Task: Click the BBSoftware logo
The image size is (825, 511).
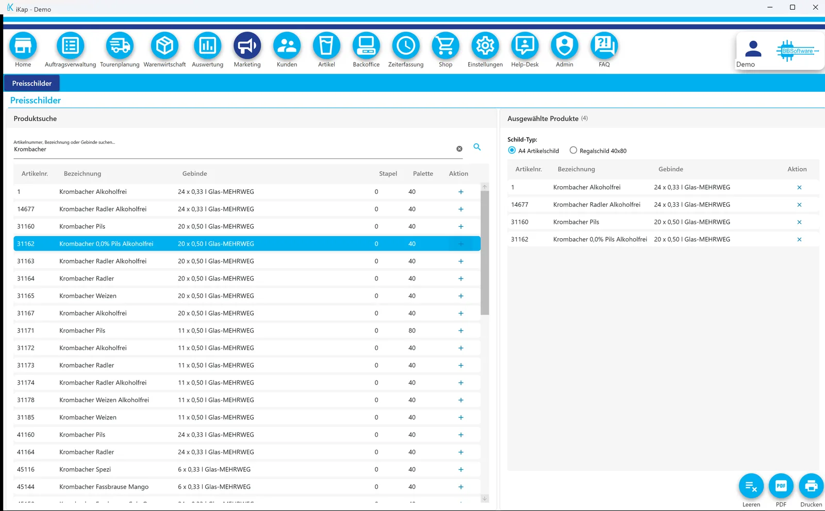Action: (797, 51)
